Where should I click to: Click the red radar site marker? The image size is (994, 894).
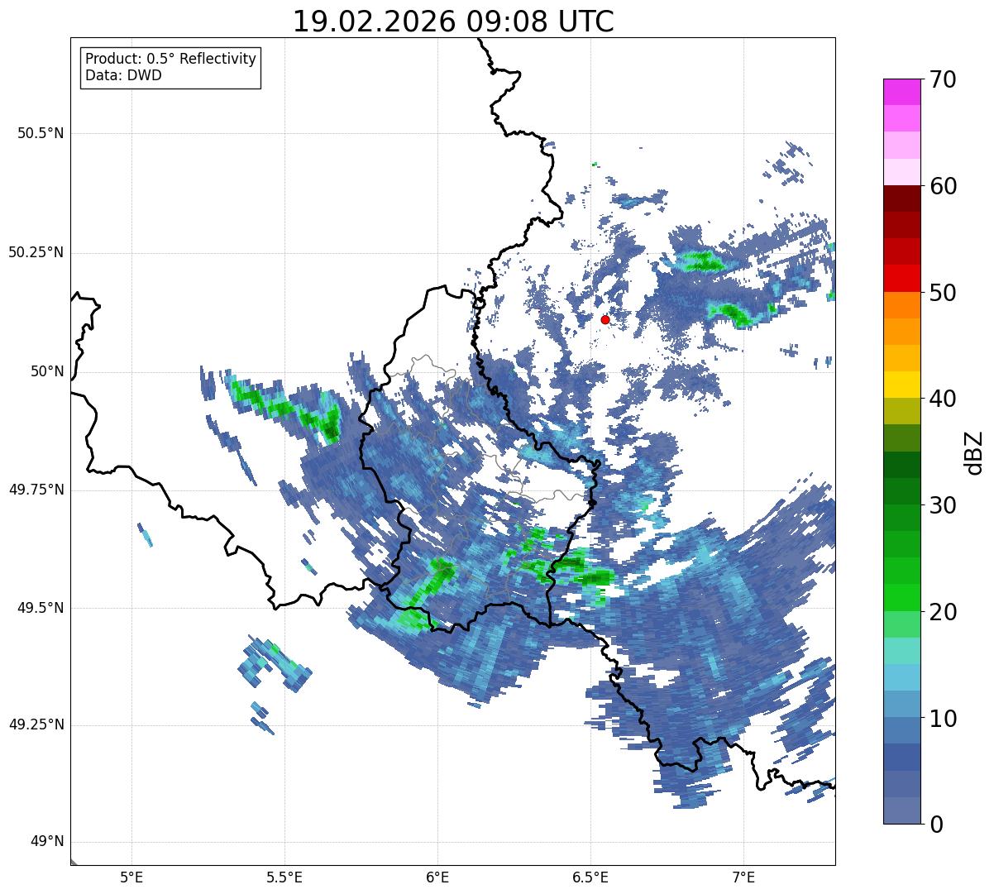point(605,319)
